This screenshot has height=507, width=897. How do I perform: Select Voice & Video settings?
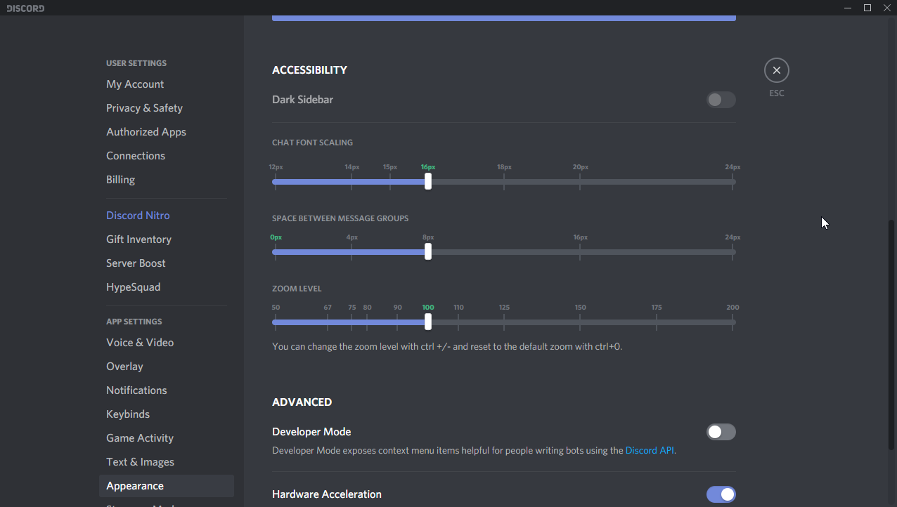[140, 343]
